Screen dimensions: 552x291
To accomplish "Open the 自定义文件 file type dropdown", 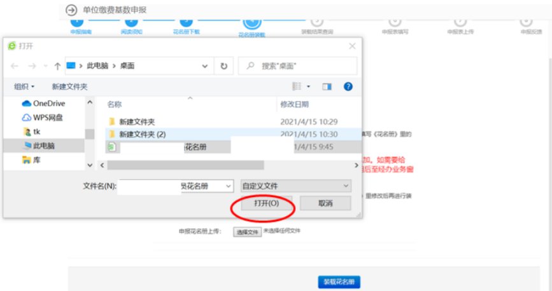I will click(295, 186).
